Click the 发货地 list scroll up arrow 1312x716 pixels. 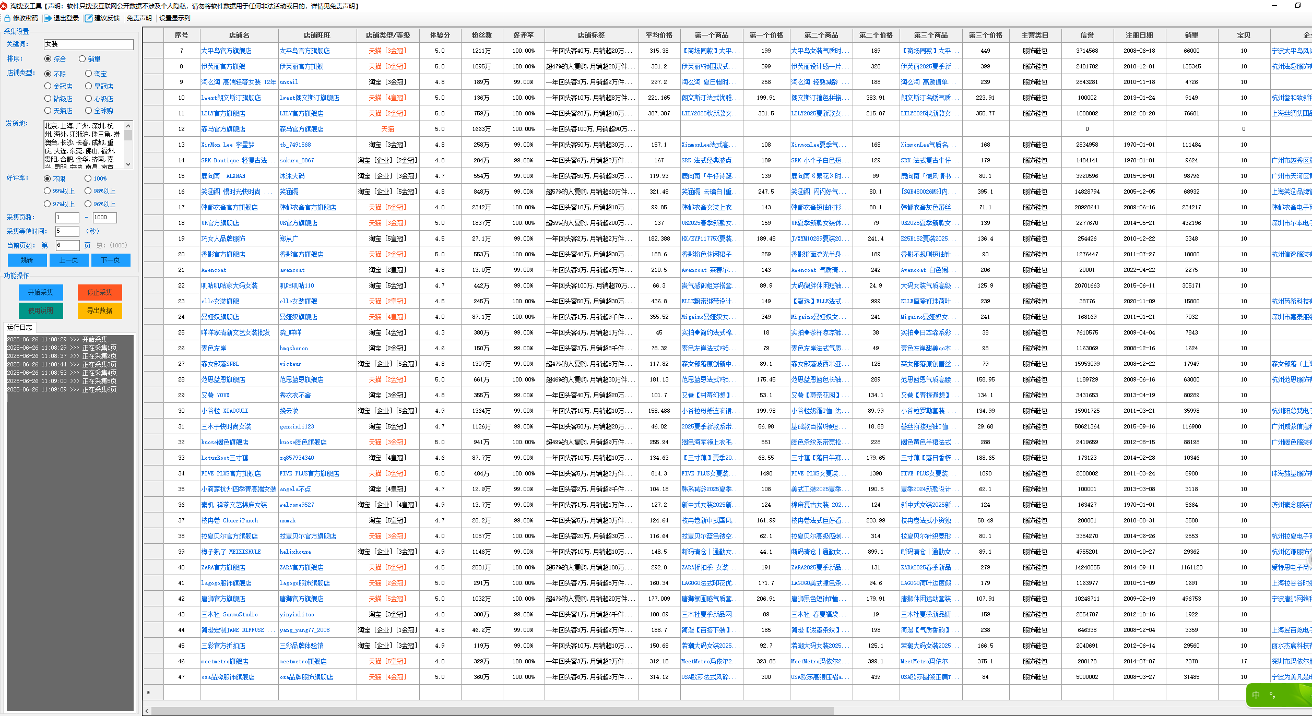pyautogui.click(x=128, y=126)
